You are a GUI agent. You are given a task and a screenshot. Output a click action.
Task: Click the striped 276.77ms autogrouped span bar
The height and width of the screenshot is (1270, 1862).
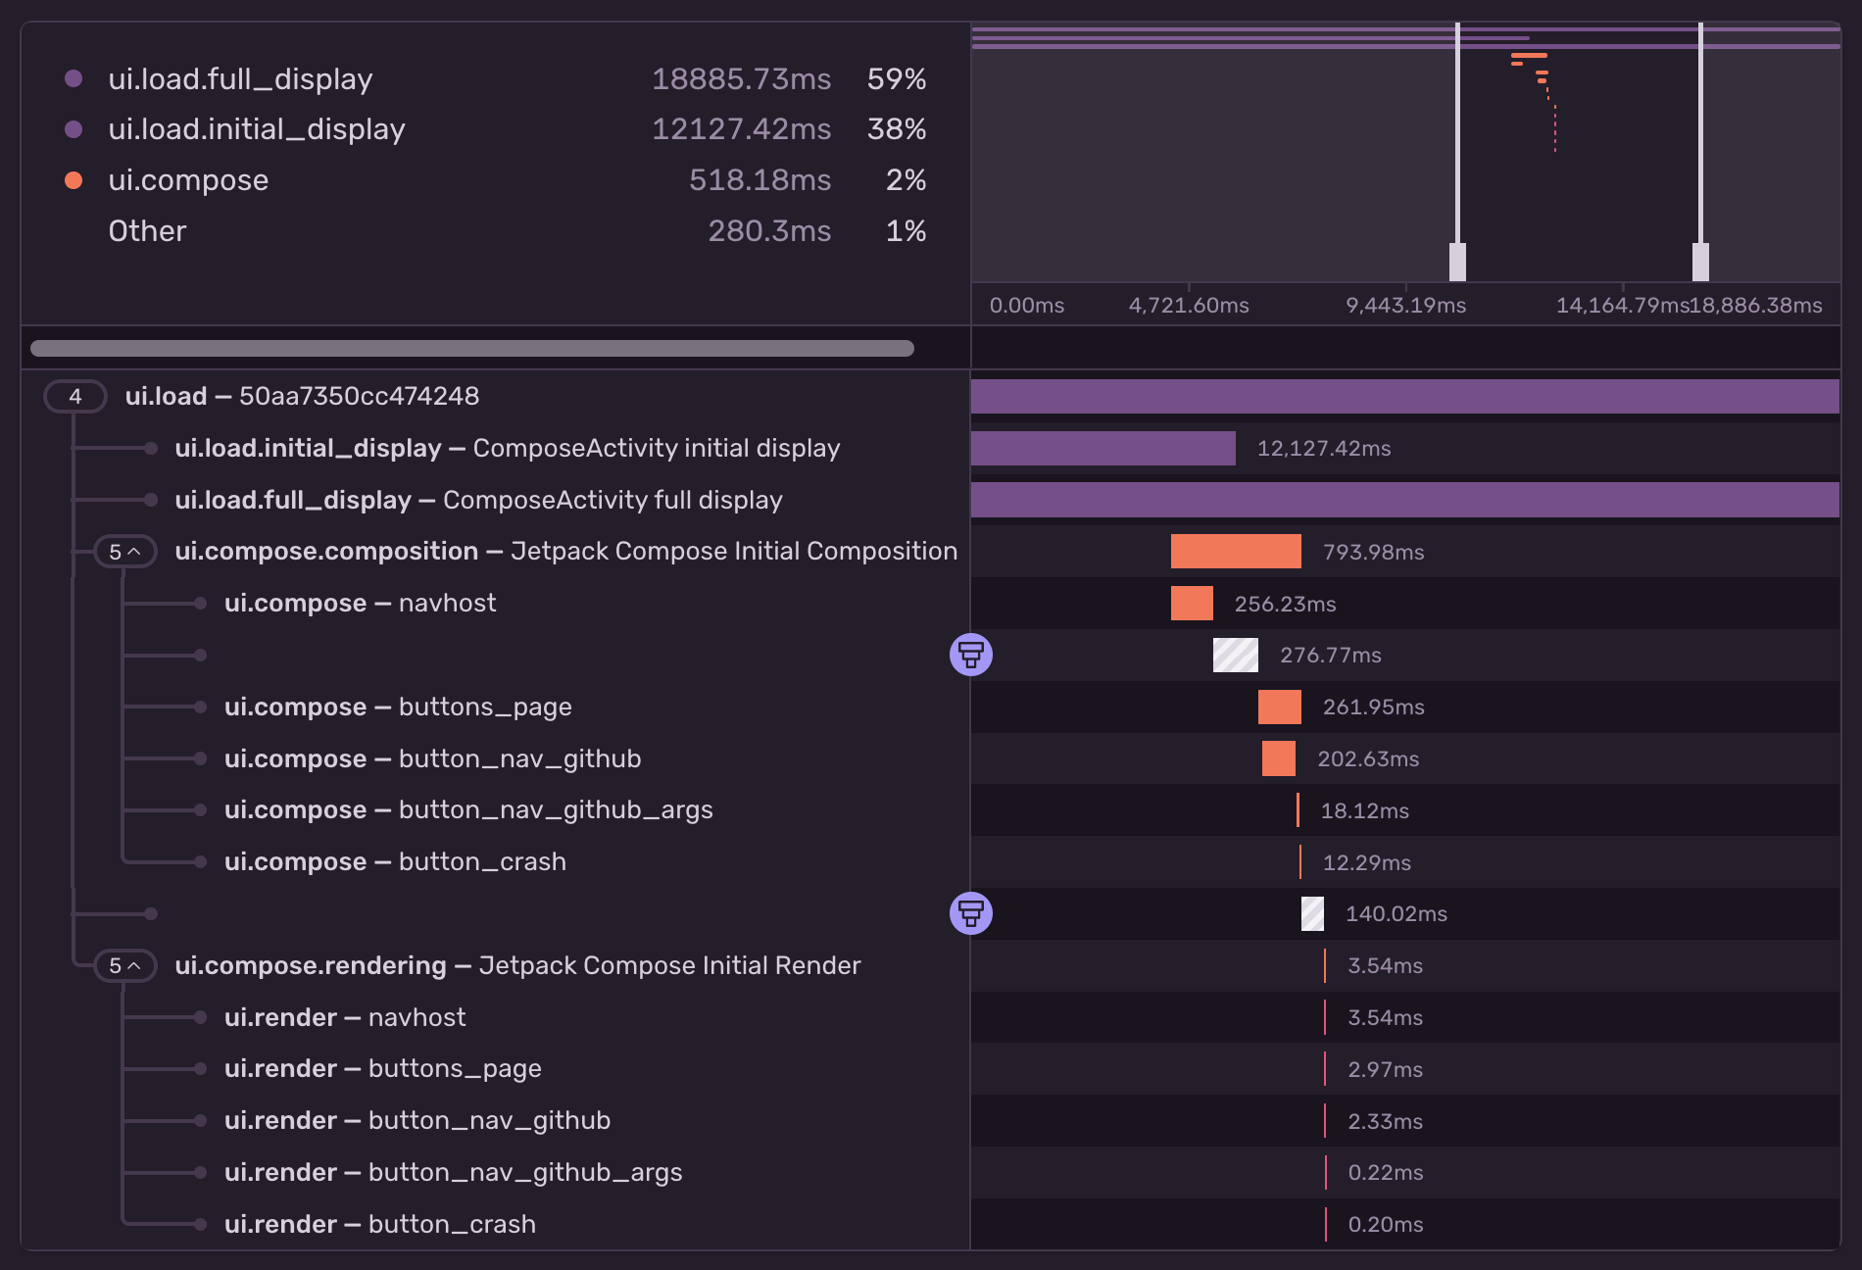click(x=1236, y=654)
